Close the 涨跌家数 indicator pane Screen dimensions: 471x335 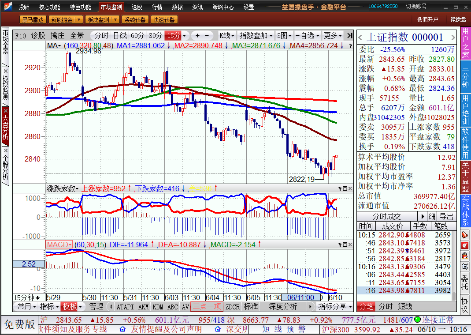click(350, 188)
